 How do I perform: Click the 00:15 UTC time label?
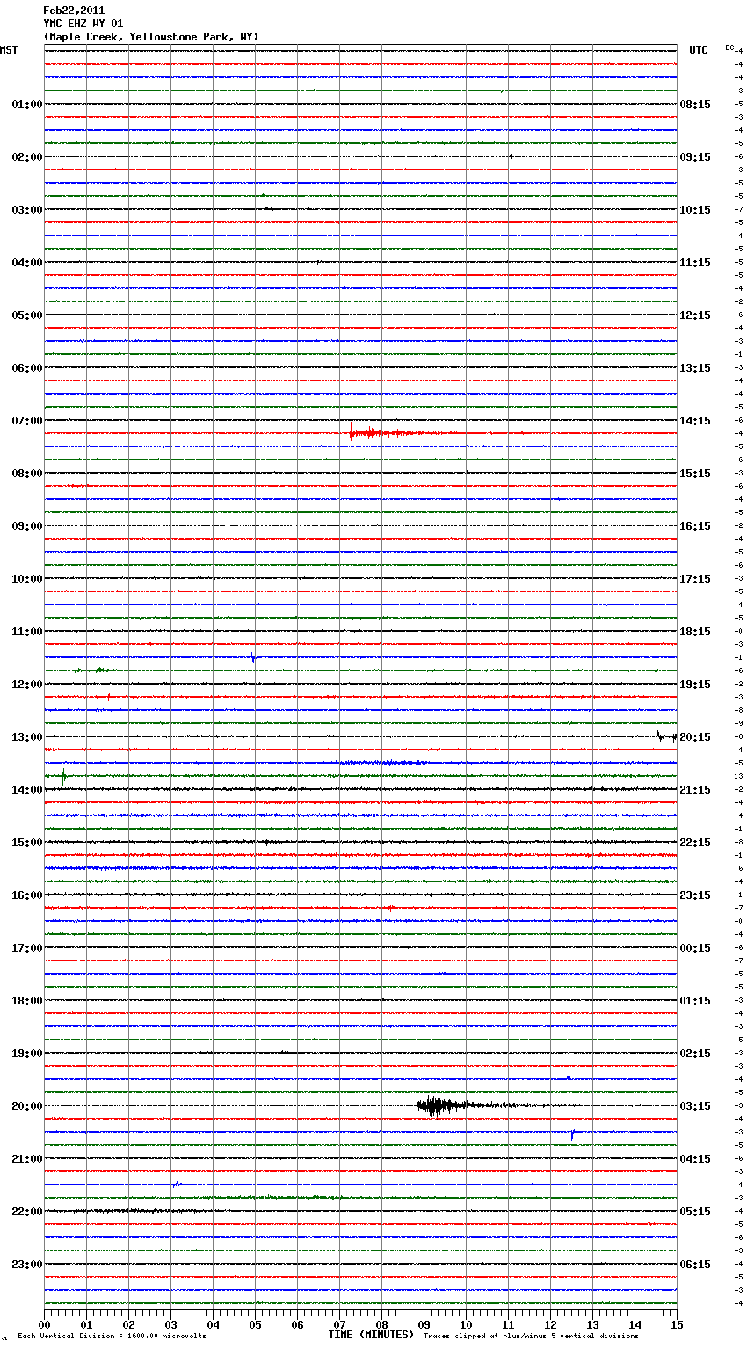coord(695,948)
